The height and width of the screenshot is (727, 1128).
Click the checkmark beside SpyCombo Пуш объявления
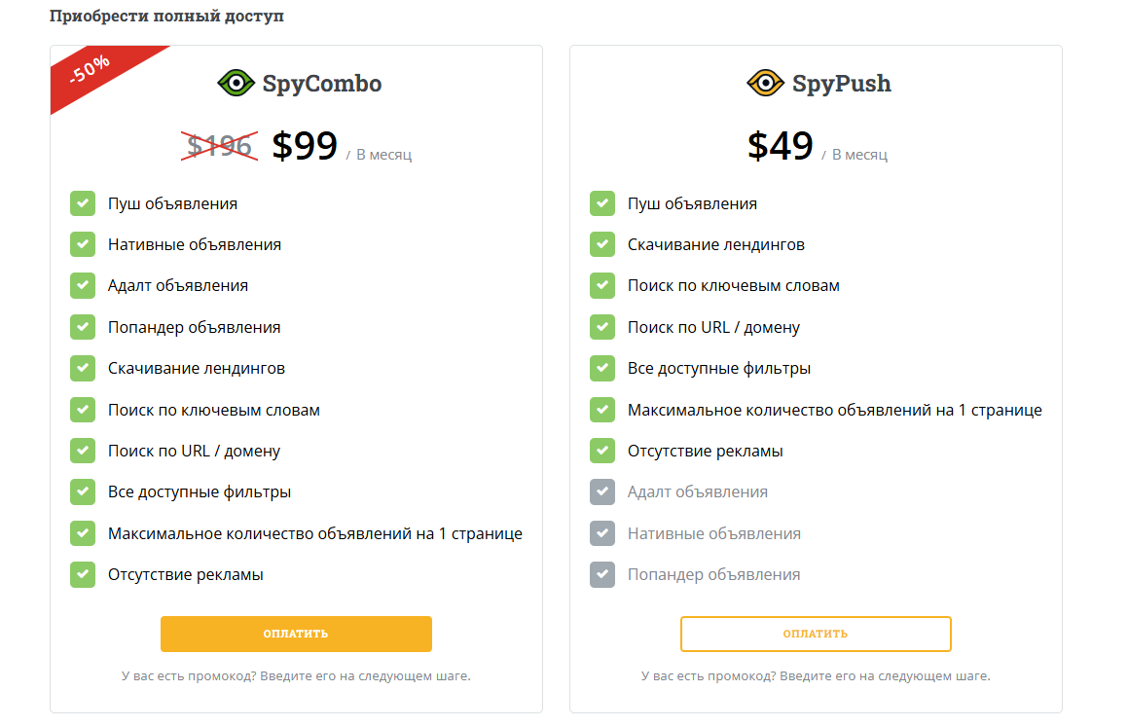[83, 203]
